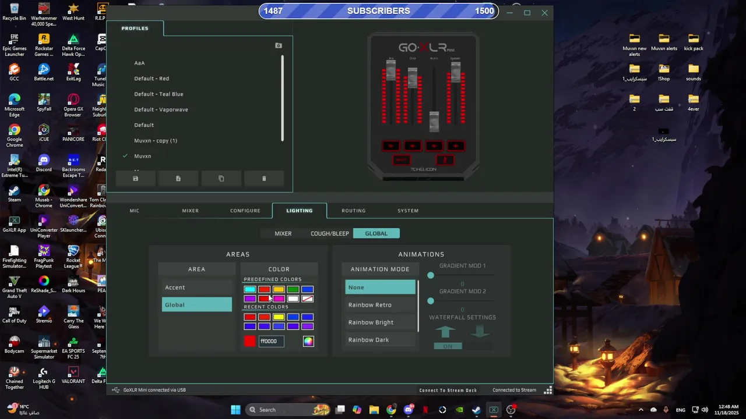Open the sounds desktop folder

click(694, 72)
